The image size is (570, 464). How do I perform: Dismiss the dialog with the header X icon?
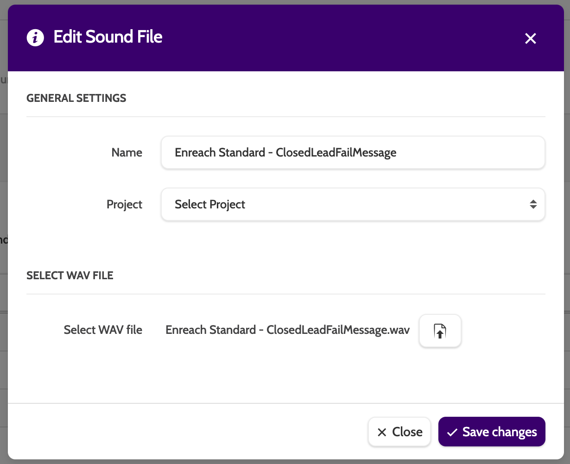click(x=530, y=38)
